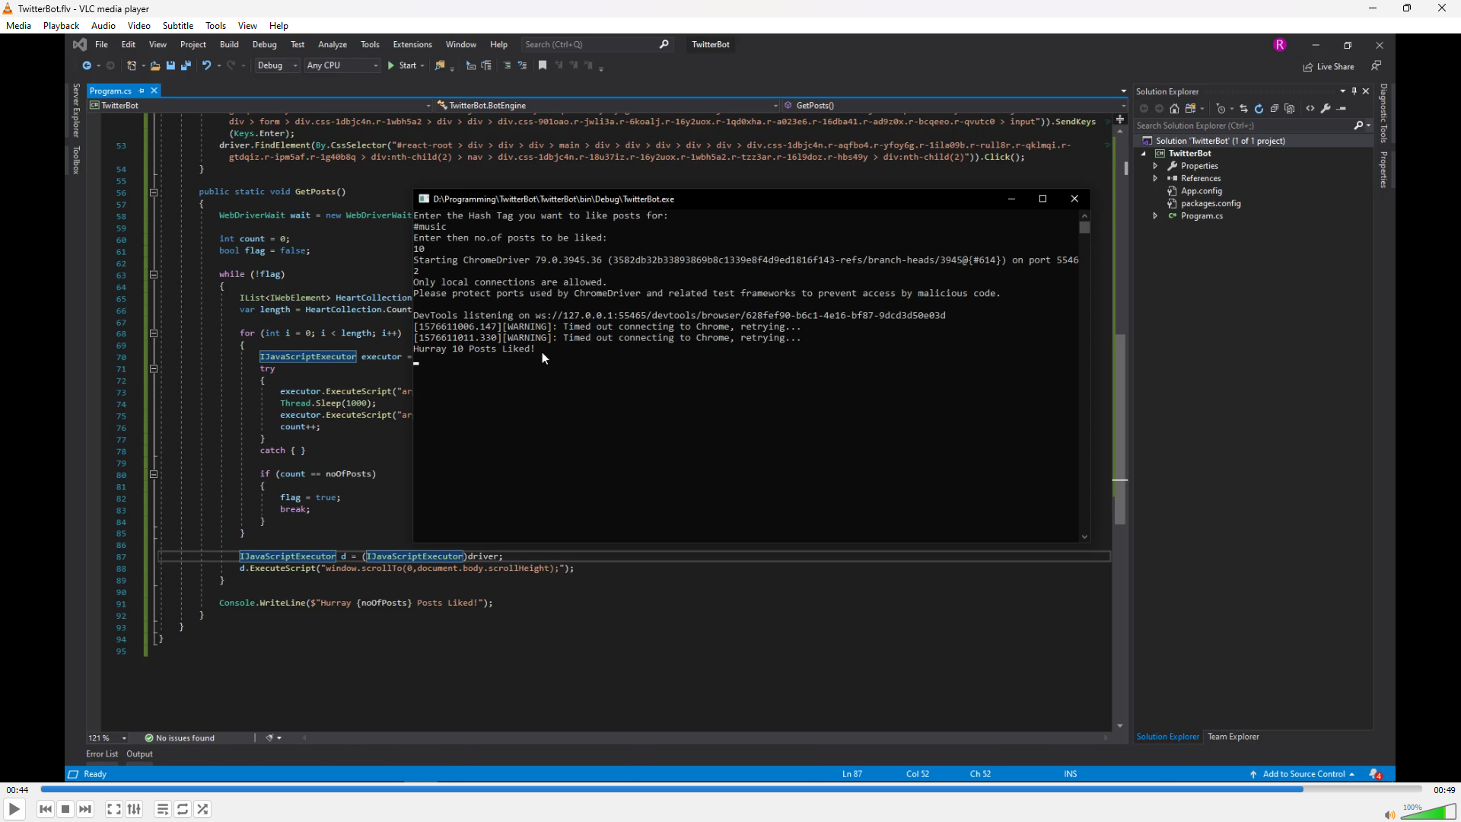
Task: Click the Find in Files icon
Action: coord(440,65)
